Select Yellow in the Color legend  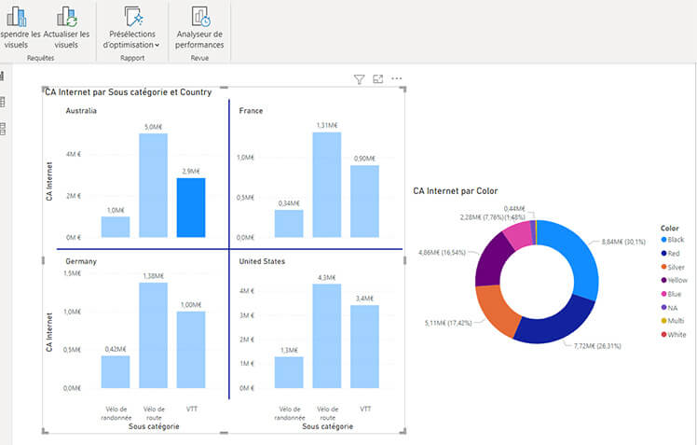point(674,280)
